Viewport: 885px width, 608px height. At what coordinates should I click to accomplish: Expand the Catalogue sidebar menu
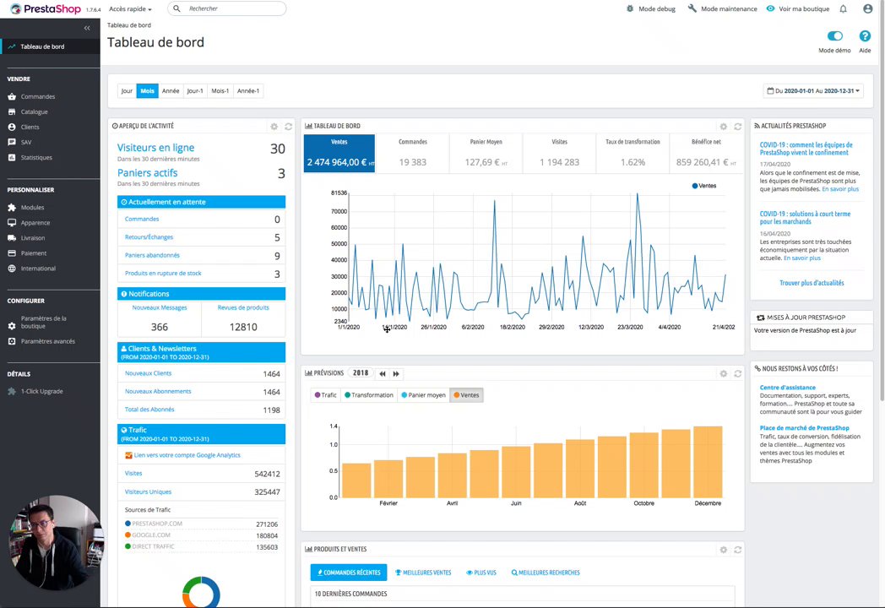point(34,111)
